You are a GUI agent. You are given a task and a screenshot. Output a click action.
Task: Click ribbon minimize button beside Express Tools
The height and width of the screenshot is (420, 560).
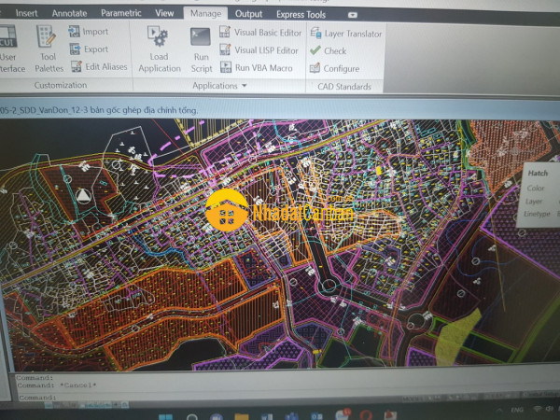tap(352, 15)
